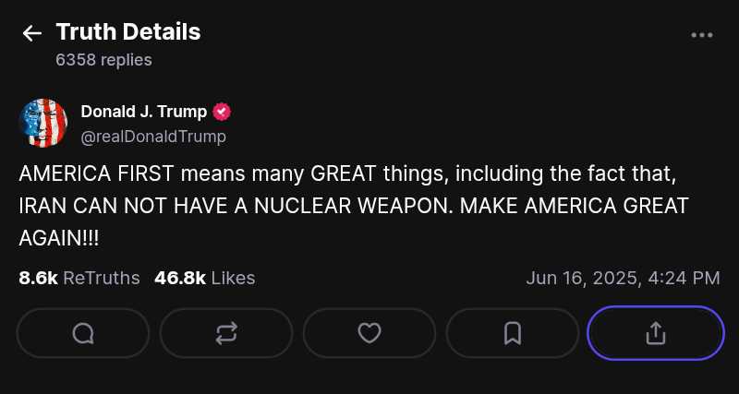Screen dimensions: 739x394
Task: ReTruth this post with the arrows icon
Action: [226, 333]
